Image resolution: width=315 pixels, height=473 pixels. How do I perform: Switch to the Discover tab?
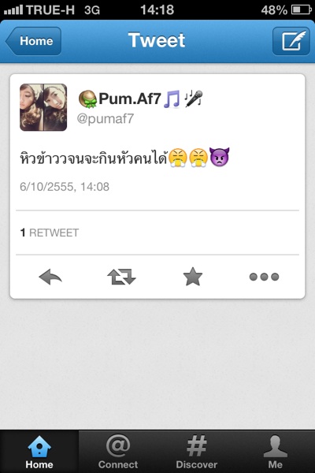pyautogui.click(x=197, y=451)
